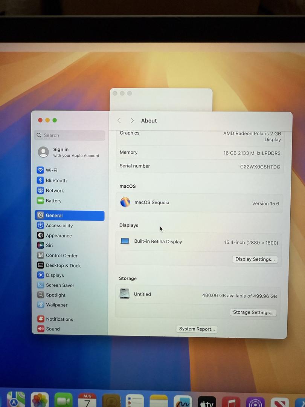
Task: Click the serial number C02WX0G8HTDG
Action: pyautogui.click(x=260, y=167)
